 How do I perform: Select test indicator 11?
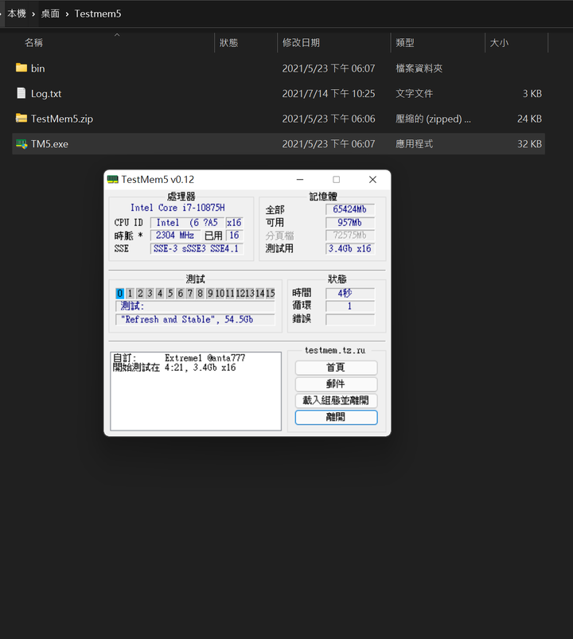tap(230, 293)
